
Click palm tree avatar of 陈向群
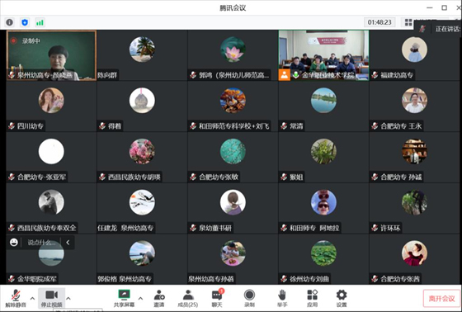point(142,50)
